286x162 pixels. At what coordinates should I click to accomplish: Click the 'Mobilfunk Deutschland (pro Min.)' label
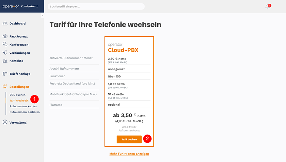point(73,94)
